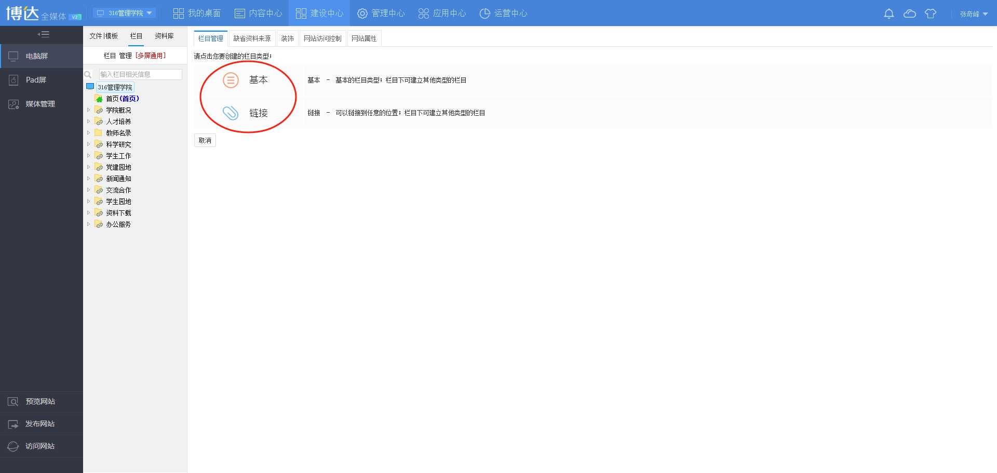Viewport: 997px width, 473px height.
Task: Click the 316管理学院 root monitor icon
Action: [x=90, y=87]
